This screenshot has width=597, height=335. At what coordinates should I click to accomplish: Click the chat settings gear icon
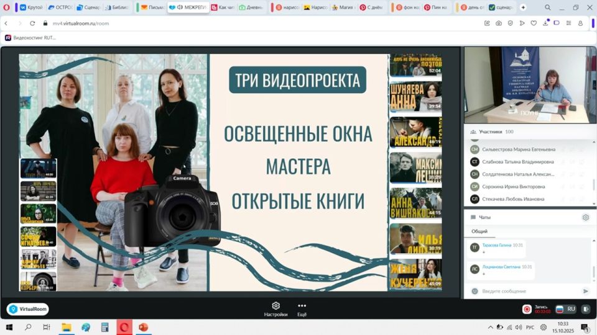tap(585, 218)
